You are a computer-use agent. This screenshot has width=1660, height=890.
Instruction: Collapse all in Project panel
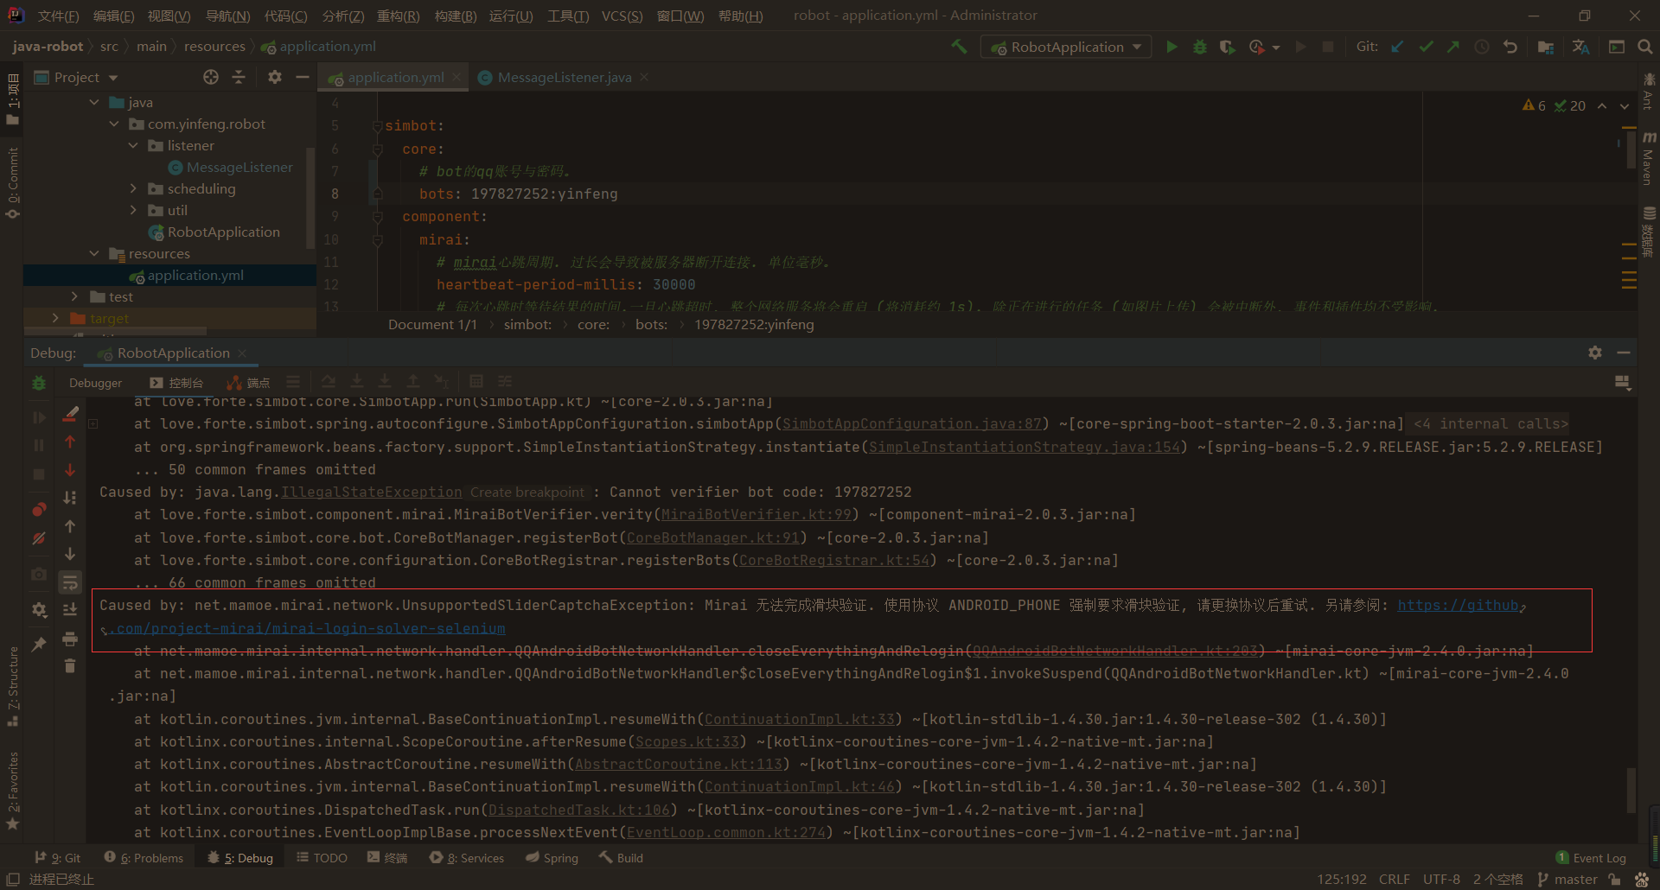pyautogui.click(x=239, y=77)
